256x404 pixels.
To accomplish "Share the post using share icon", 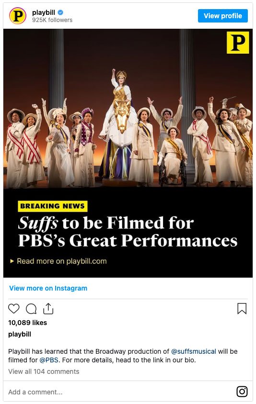I will [x=48, y=308].
